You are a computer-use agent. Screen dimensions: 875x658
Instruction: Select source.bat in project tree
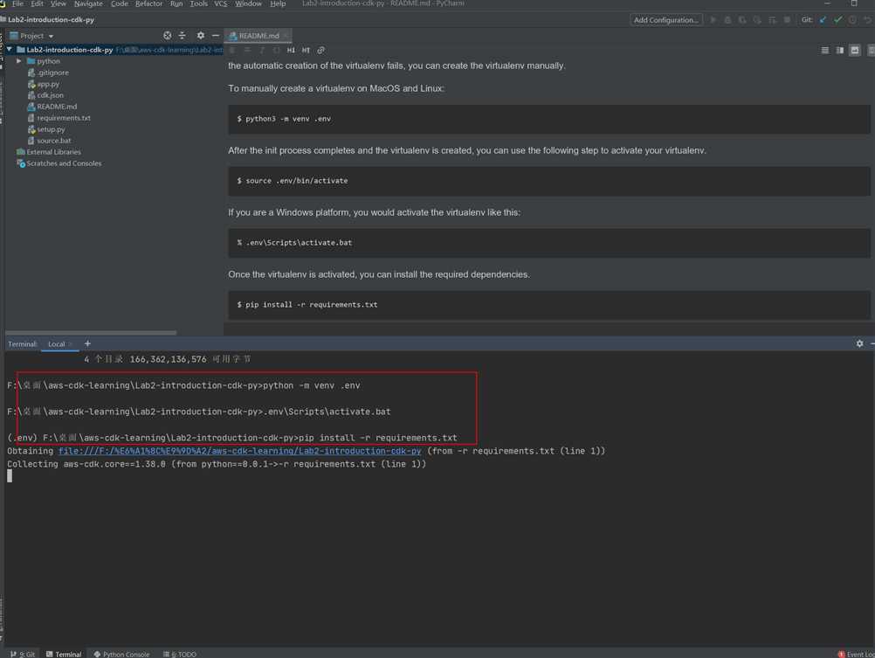53,141
